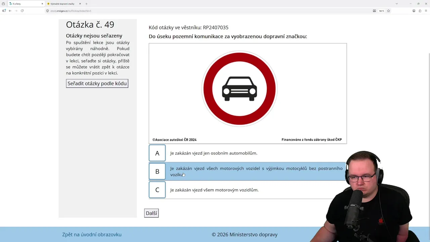430x242 pixels.
Task: Go forward to next page
Action: [16, 11]
